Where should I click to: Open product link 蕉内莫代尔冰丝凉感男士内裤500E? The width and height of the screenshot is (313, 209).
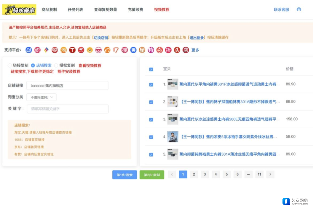[x=229, y=119]
